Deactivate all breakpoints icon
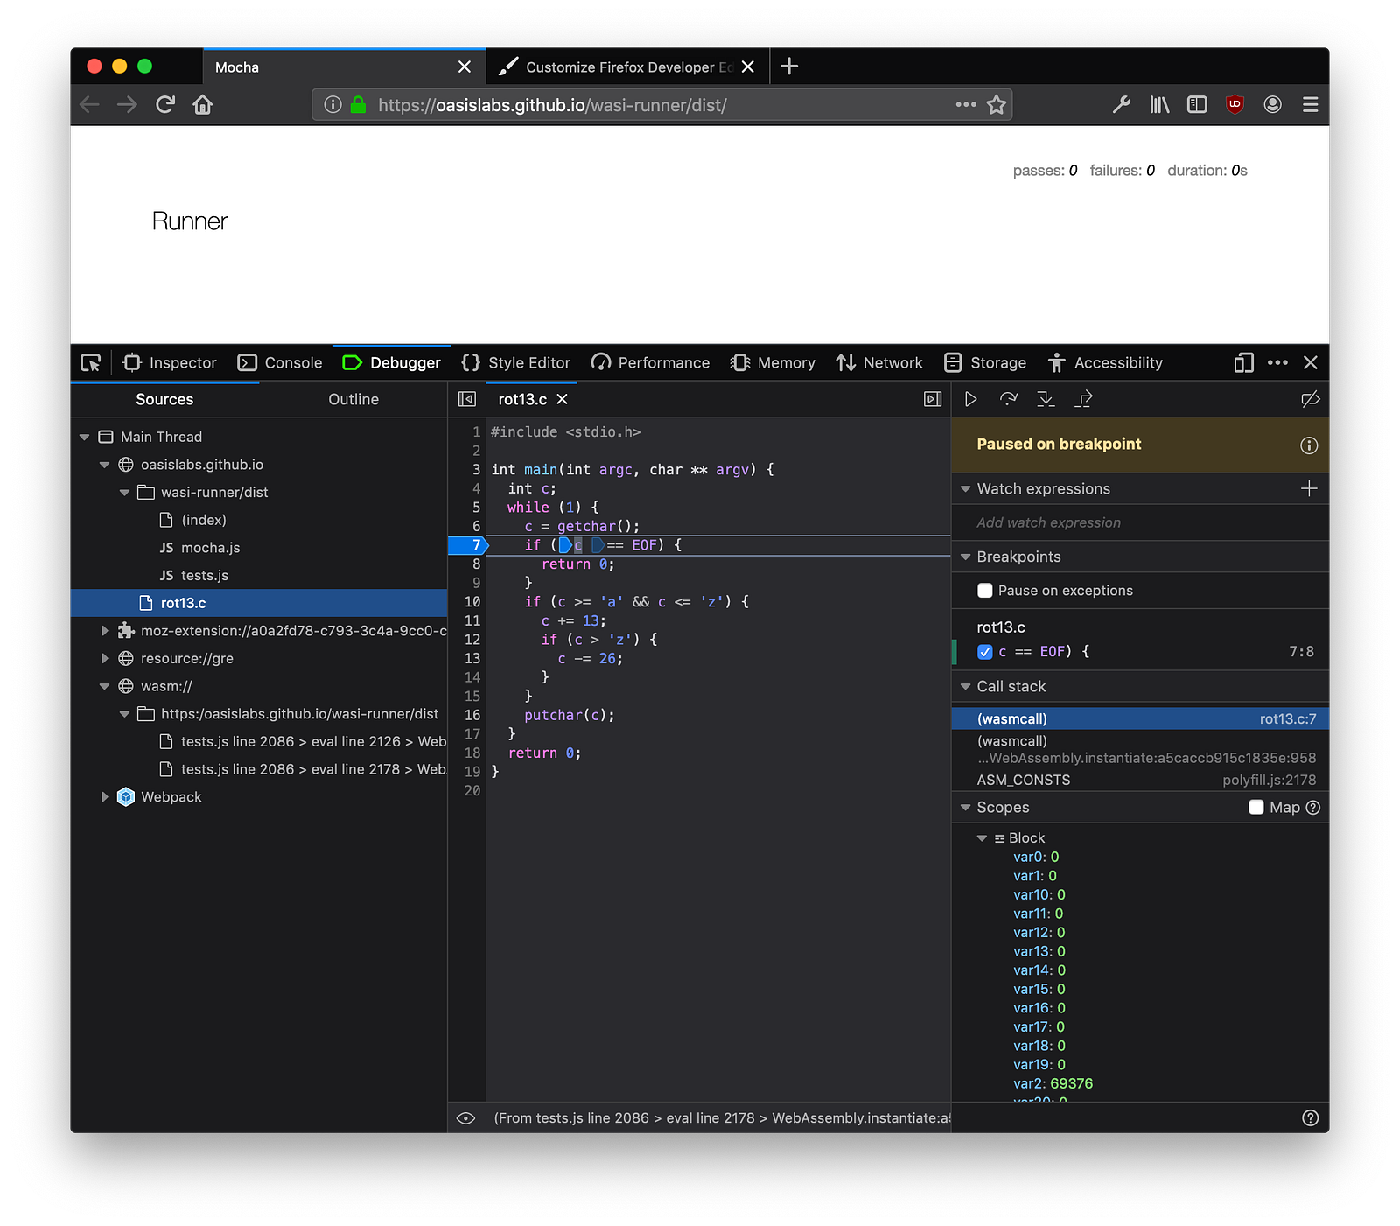The height and width of the screenshot is (1226, 1400). pyautogui.click(x=1310, y=399)
